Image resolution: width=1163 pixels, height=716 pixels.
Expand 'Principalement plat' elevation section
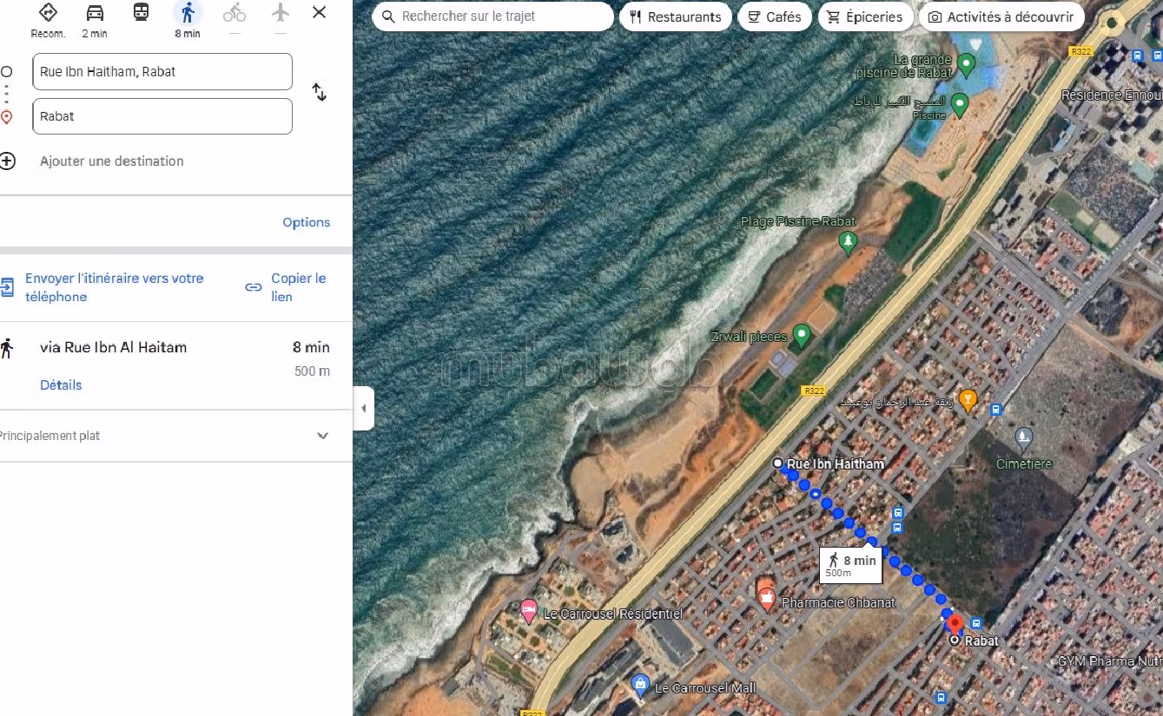tap(322, 436)
